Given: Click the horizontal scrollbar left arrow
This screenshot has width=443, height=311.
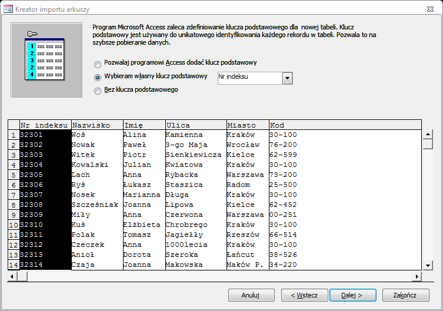Looking at the screenshot, I should point(12,276).
